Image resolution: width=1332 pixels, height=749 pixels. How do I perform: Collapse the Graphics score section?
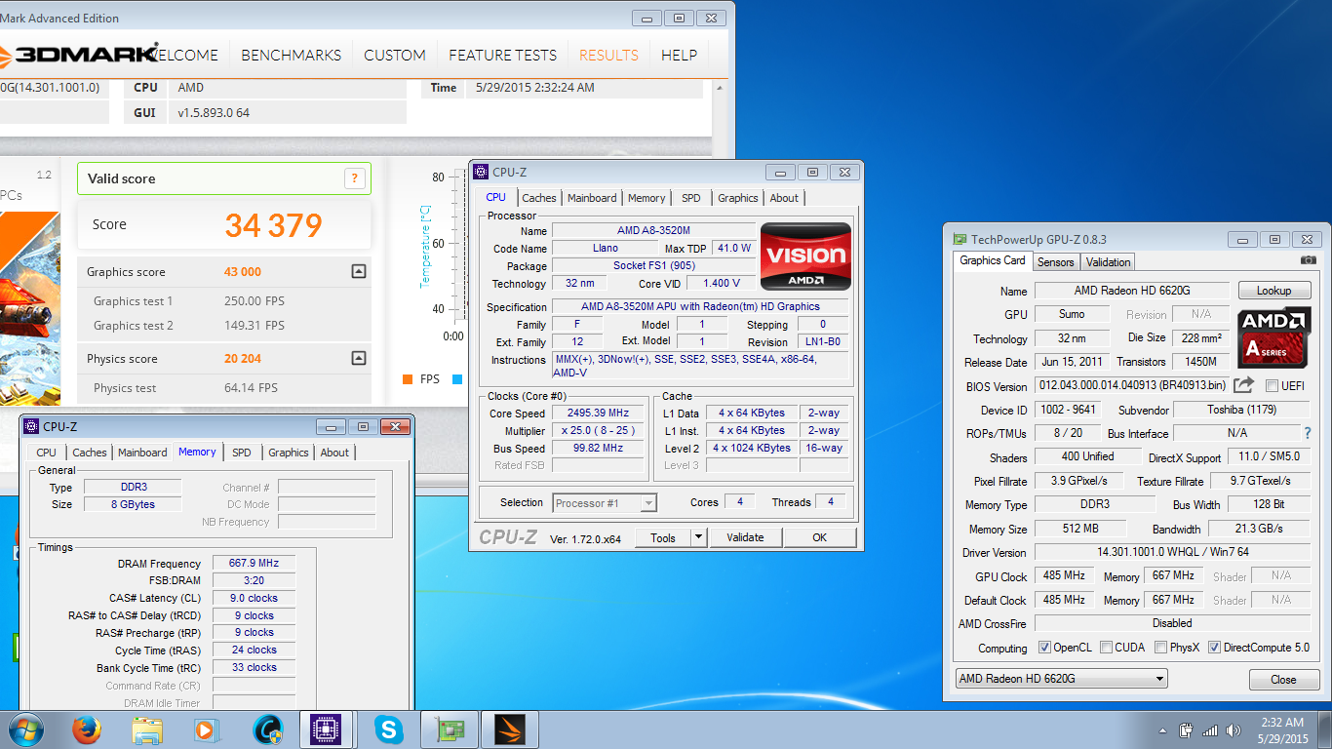point(359,272)
